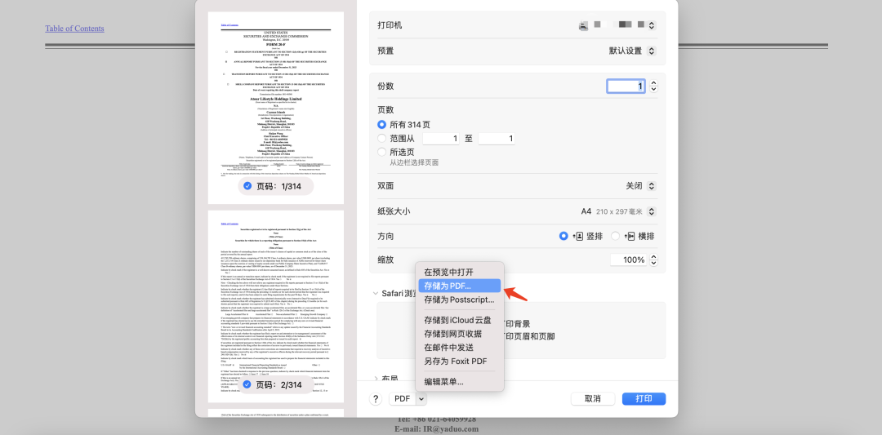This screenshot has width=882, height=435.
Task: Open the 双面 duplex dropdown
Action: coord(639,186)
